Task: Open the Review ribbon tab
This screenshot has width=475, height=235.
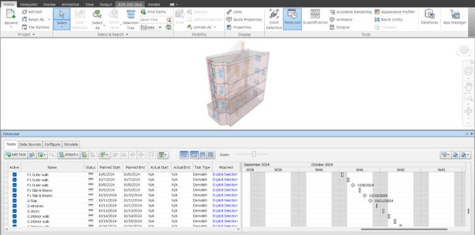Action: point(49,4)
